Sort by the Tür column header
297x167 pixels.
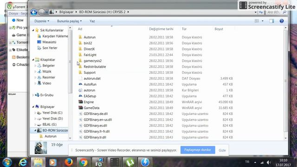click(184, 29)
